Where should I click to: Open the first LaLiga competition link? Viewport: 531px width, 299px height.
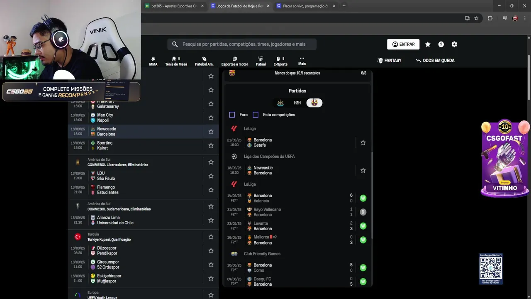(250, 129)
